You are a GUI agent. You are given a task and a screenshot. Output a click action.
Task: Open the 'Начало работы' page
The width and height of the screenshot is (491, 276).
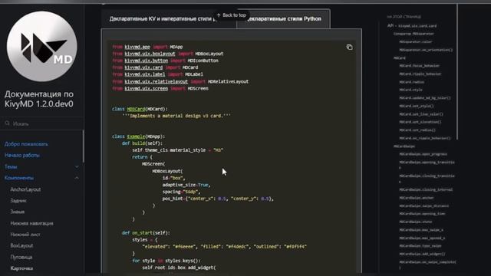(22, 155)
